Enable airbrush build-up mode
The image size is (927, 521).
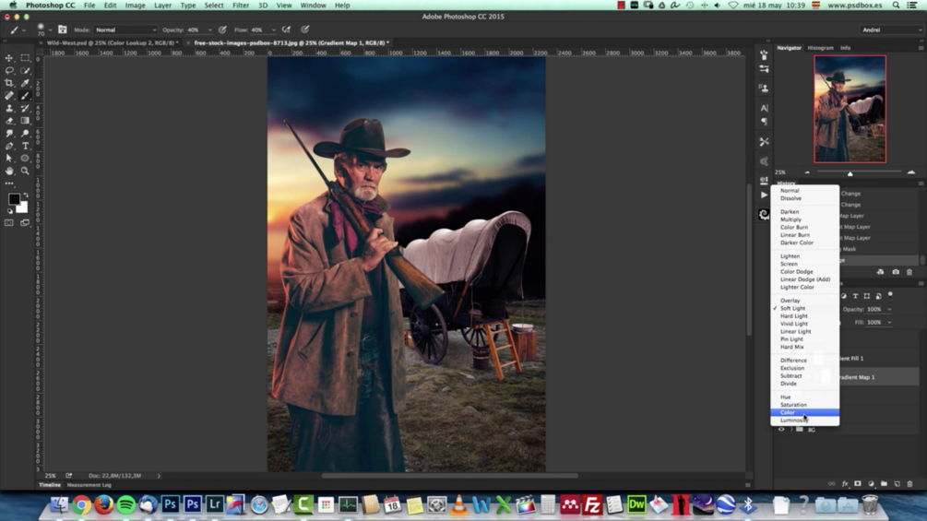(x=287, y=30)
